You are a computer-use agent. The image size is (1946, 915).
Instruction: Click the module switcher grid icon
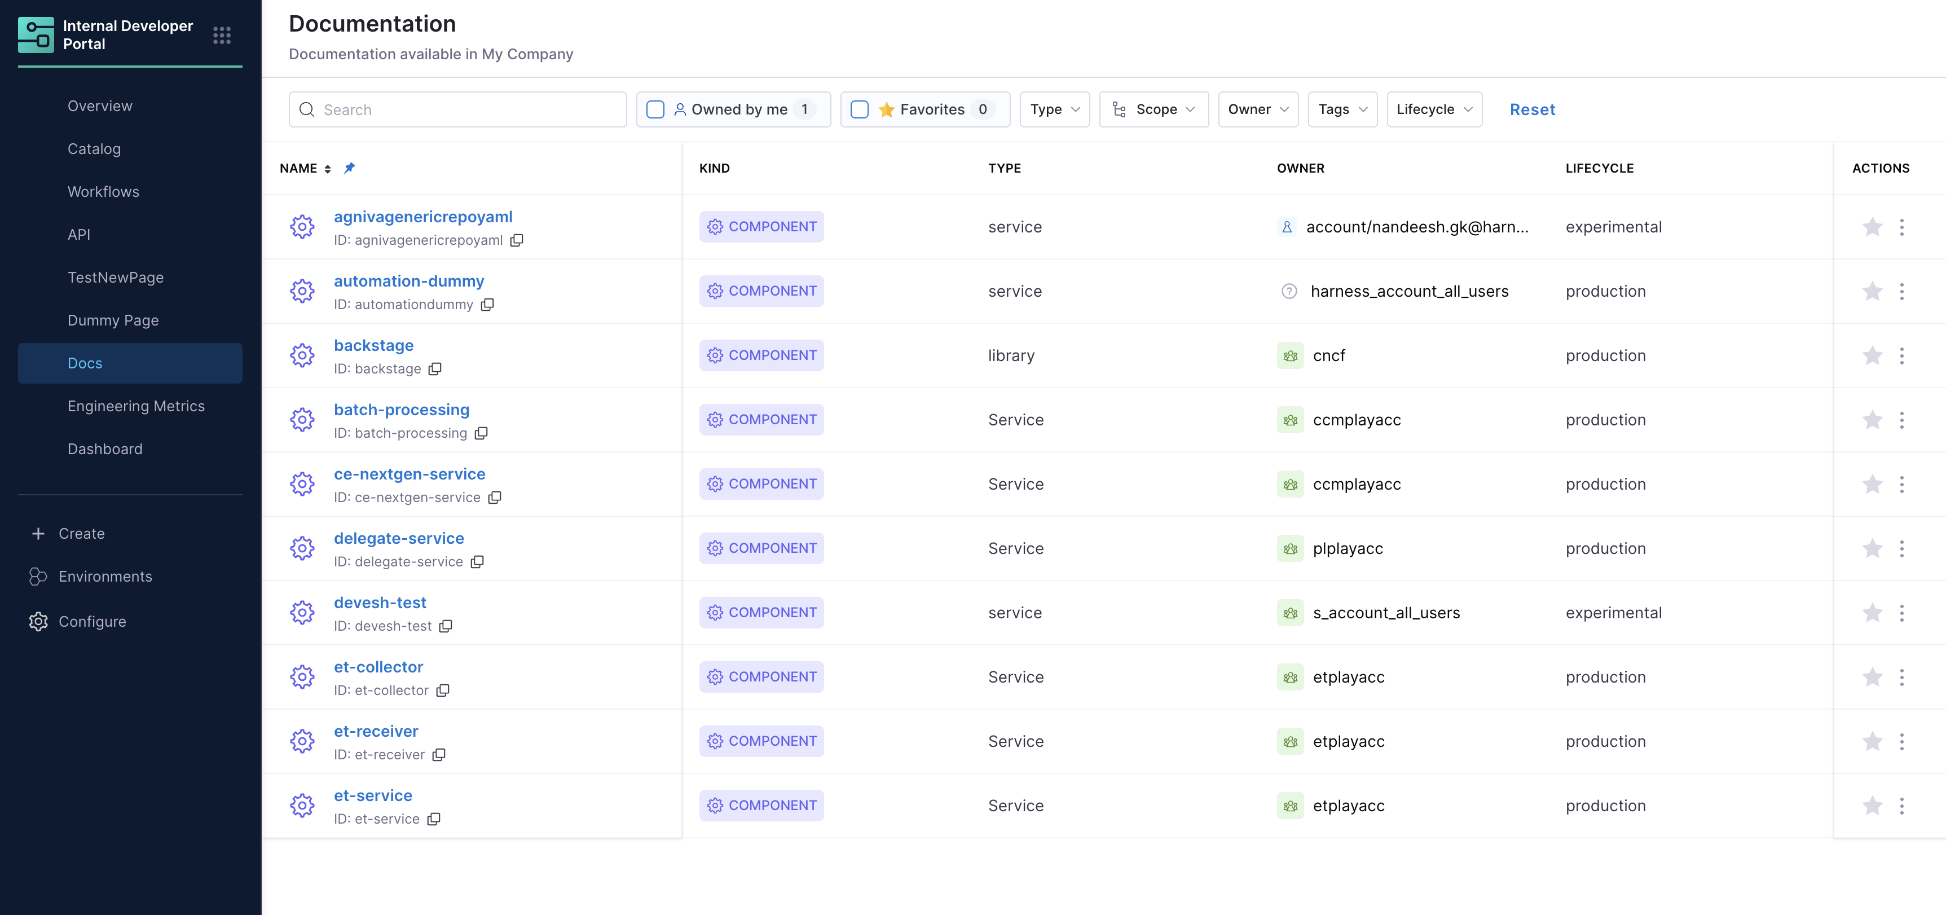(221, 36)
